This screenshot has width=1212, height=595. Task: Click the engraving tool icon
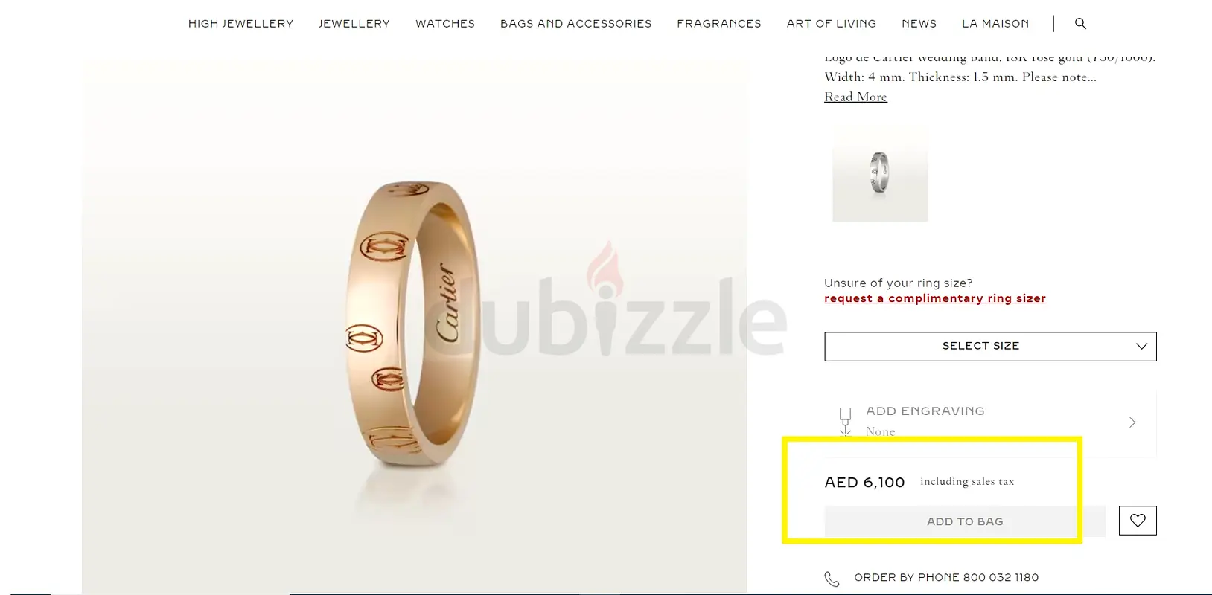click(x=845, y=422)
